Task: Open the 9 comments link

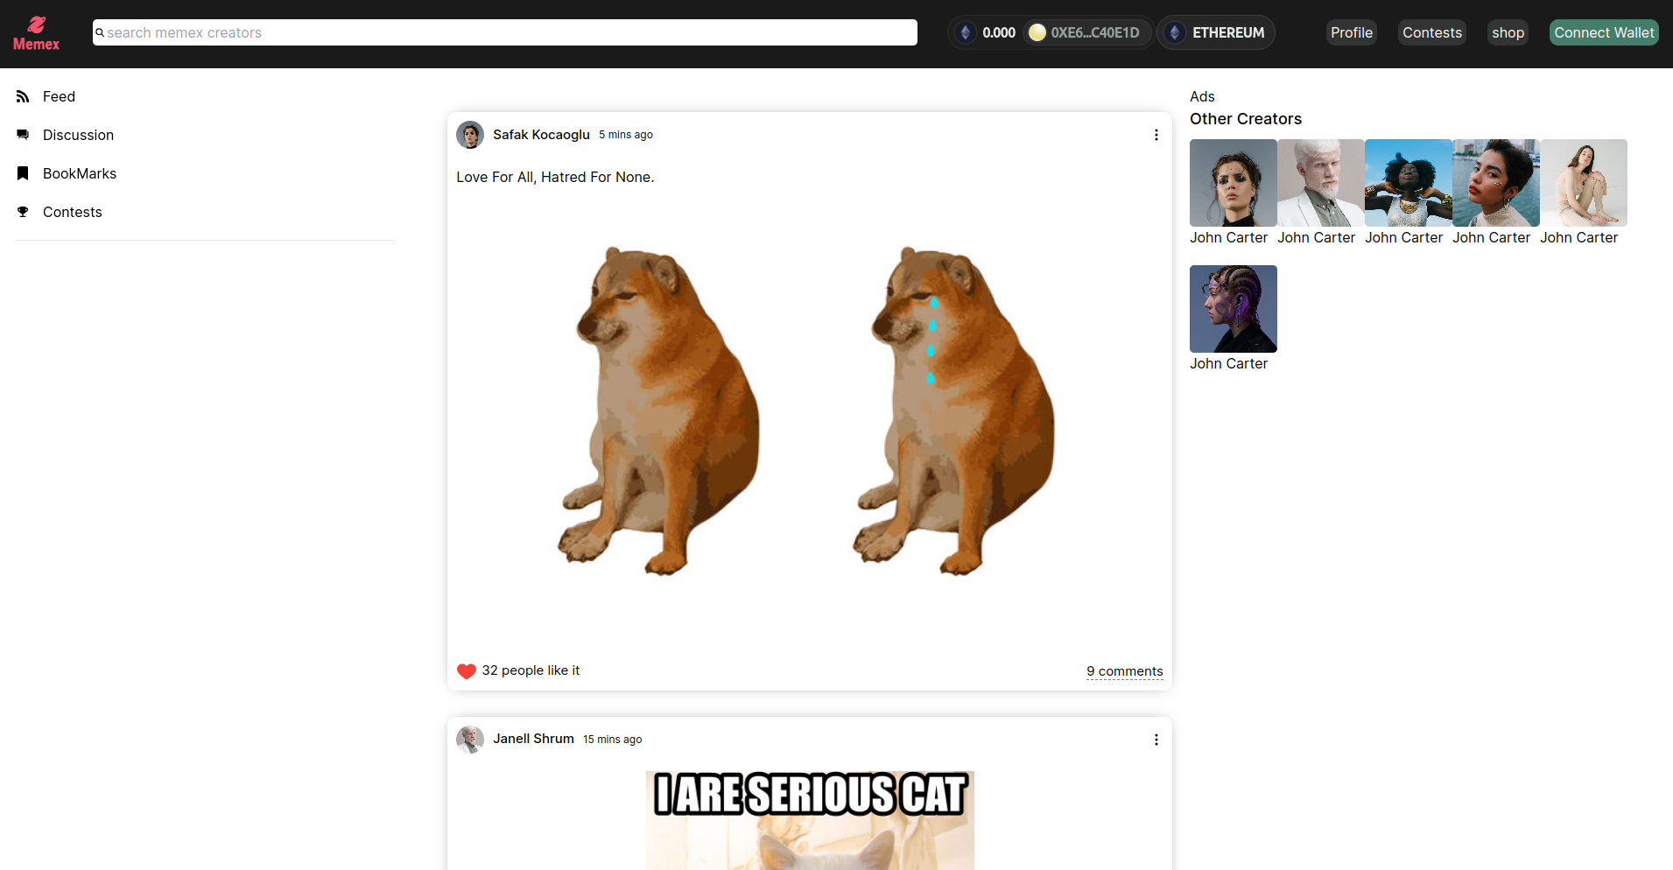Action: [1124, 670]
